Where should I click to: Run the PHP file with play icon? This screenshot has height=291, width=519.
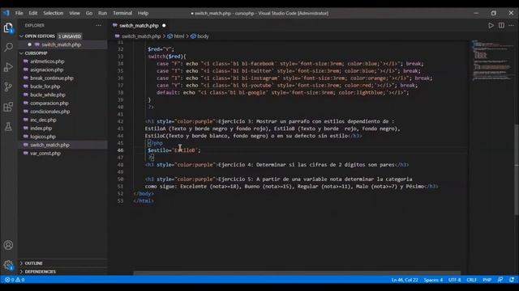coord(491,25)
